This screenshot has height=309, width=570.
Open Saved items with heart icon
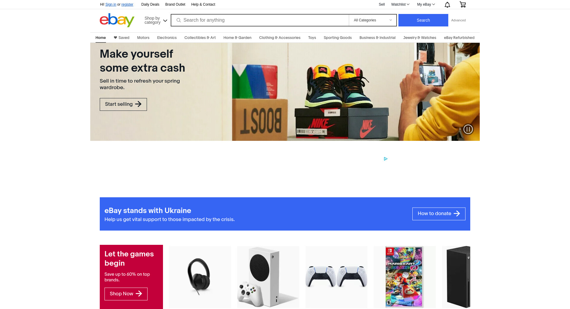click(121, 38)
